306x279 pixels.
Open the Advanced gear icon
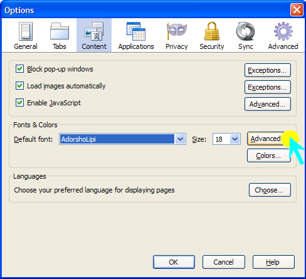coord(283,31)
